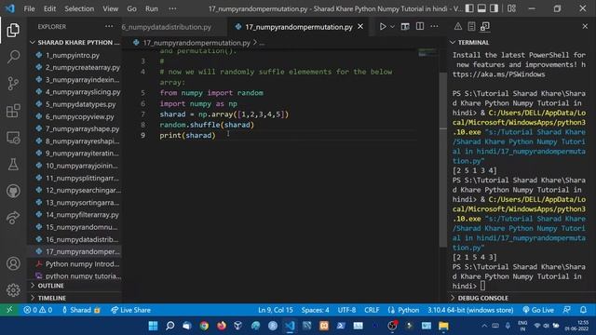Change indentation via Spaces: 4
Viewport: 596px width, 335px height.
(315, 310)
